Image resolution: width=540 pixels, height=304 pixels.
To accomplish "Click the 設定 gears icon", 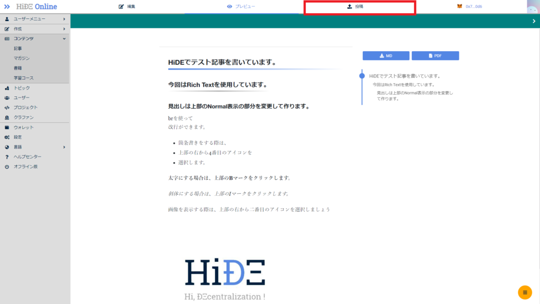I will point(7,137).
